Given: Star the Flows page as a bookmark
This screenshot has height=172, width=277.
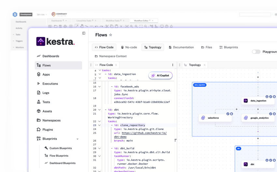Looking at the screenshot, I should point(110,35).
